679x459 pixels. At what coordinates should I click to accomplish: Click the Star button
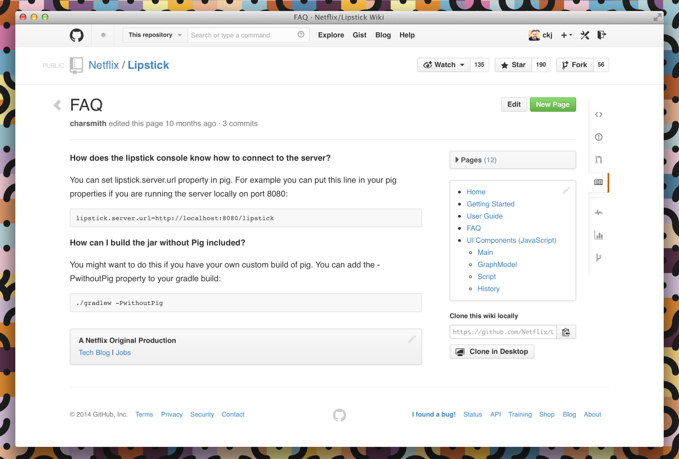[x=513, y=65]
